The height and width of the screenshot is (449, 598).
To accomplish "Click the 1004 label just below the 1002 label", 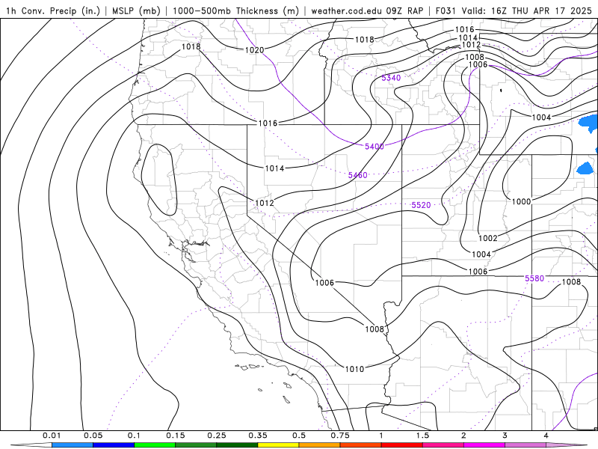I will pos(481,254).
